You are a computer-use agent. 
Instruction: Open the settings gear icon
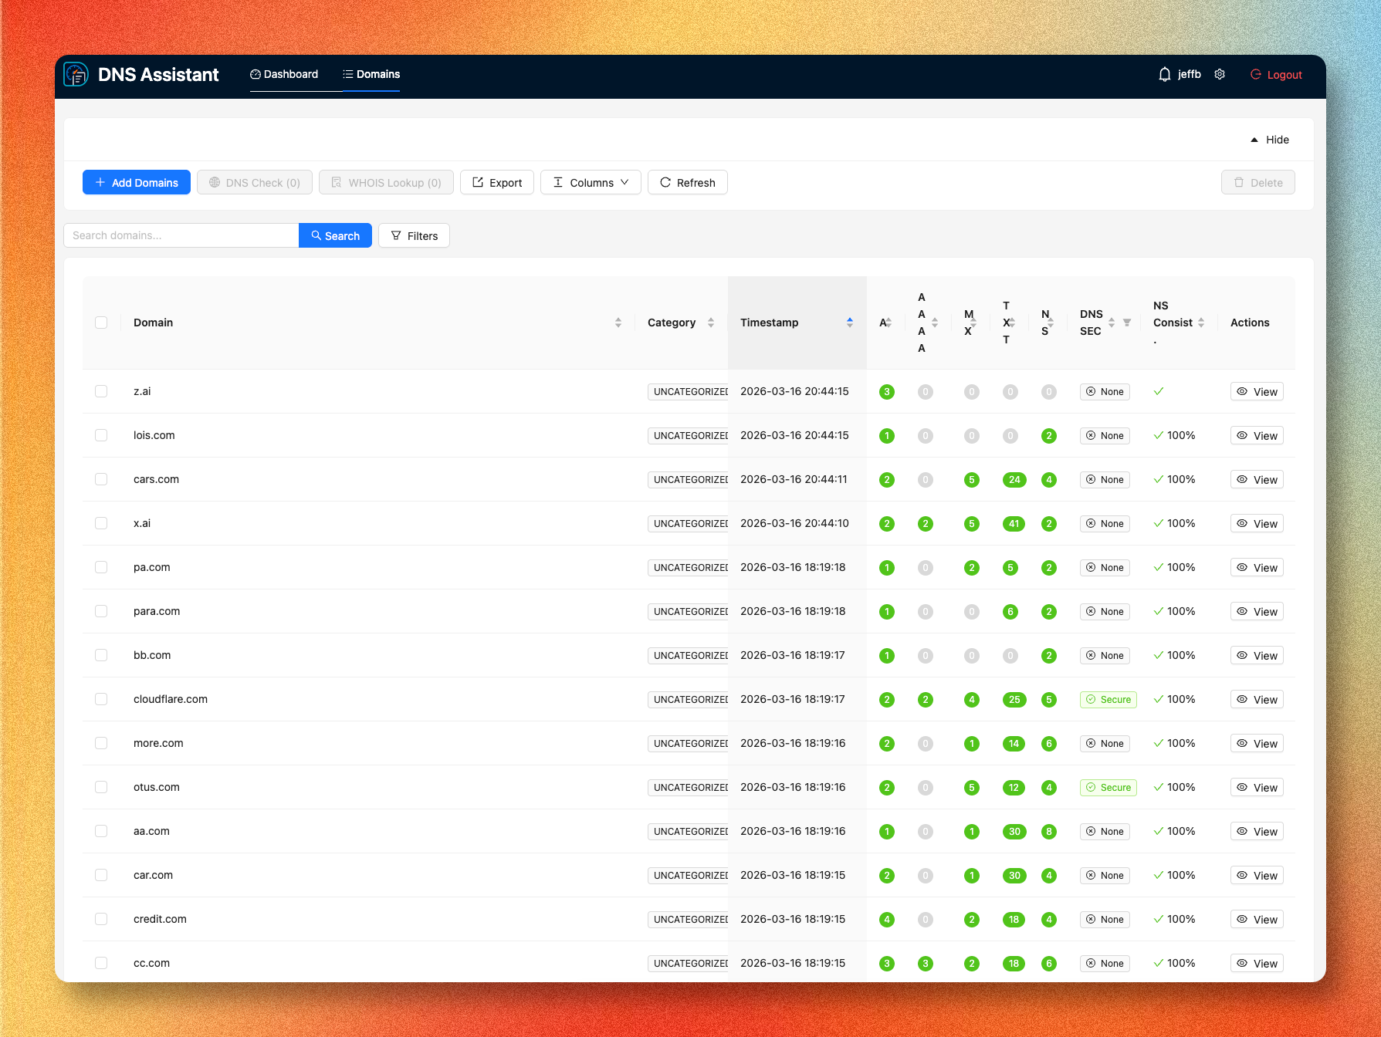click(1220, 74)
